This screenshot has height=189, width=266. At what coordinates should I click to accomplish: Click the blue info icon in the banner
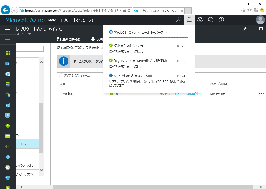64,61
